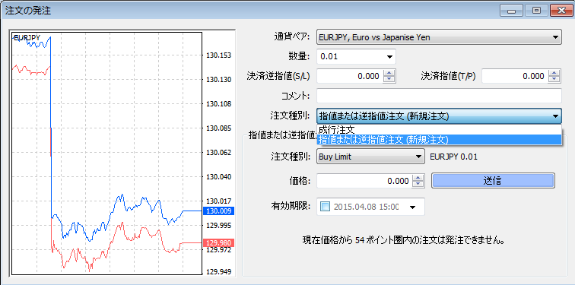Expand the 数量 0.01 volume dropdown

356,57
